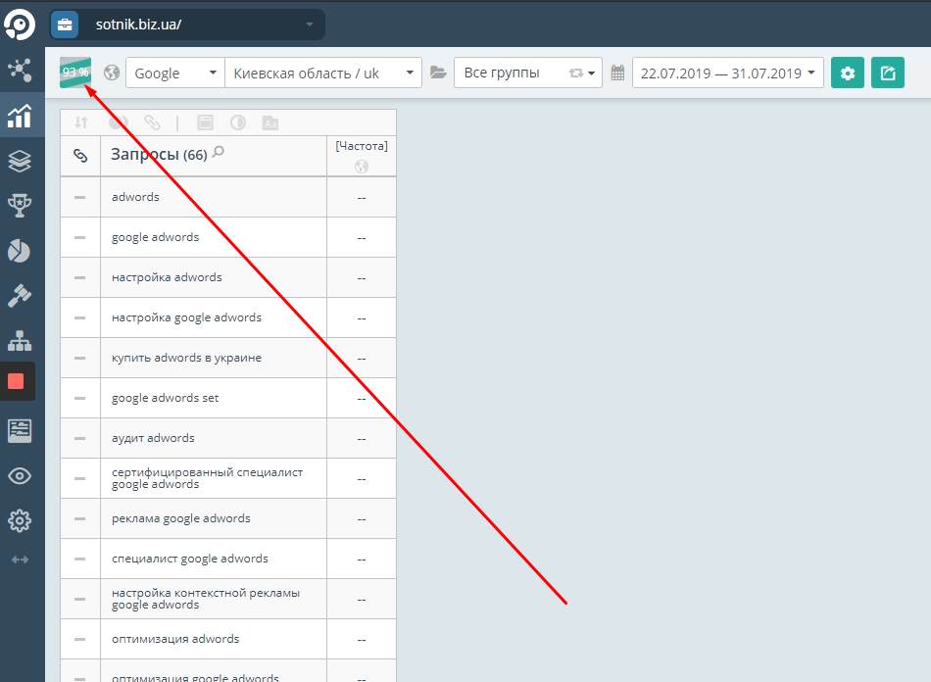Click the red square sidebar icon

click(x=16, y=381)
